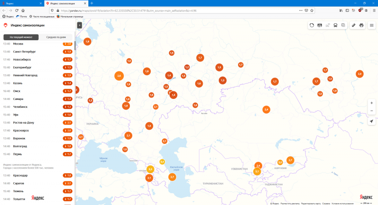This screenshot has height=205, width=378.
Task: Click the 3,4 marker near Caspian Sea
Action: point(162,162)
